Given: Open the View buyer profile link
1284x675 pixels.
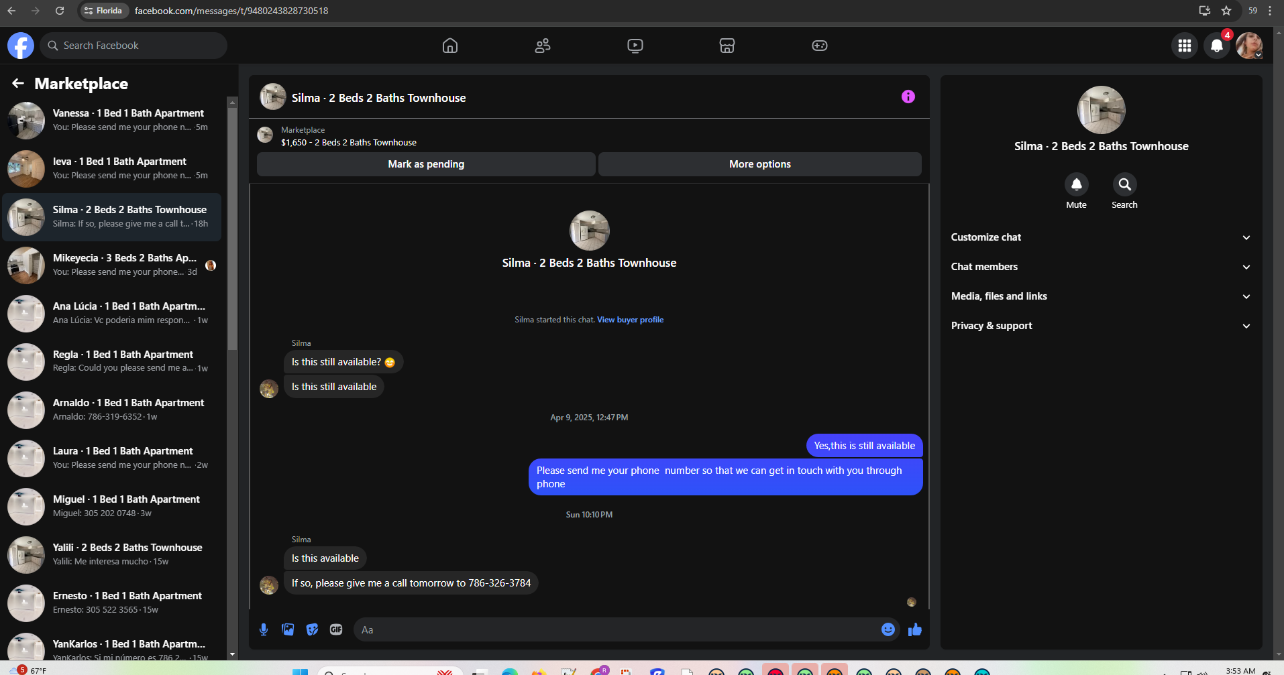Looking at the screenshot, I should (630, 320).
